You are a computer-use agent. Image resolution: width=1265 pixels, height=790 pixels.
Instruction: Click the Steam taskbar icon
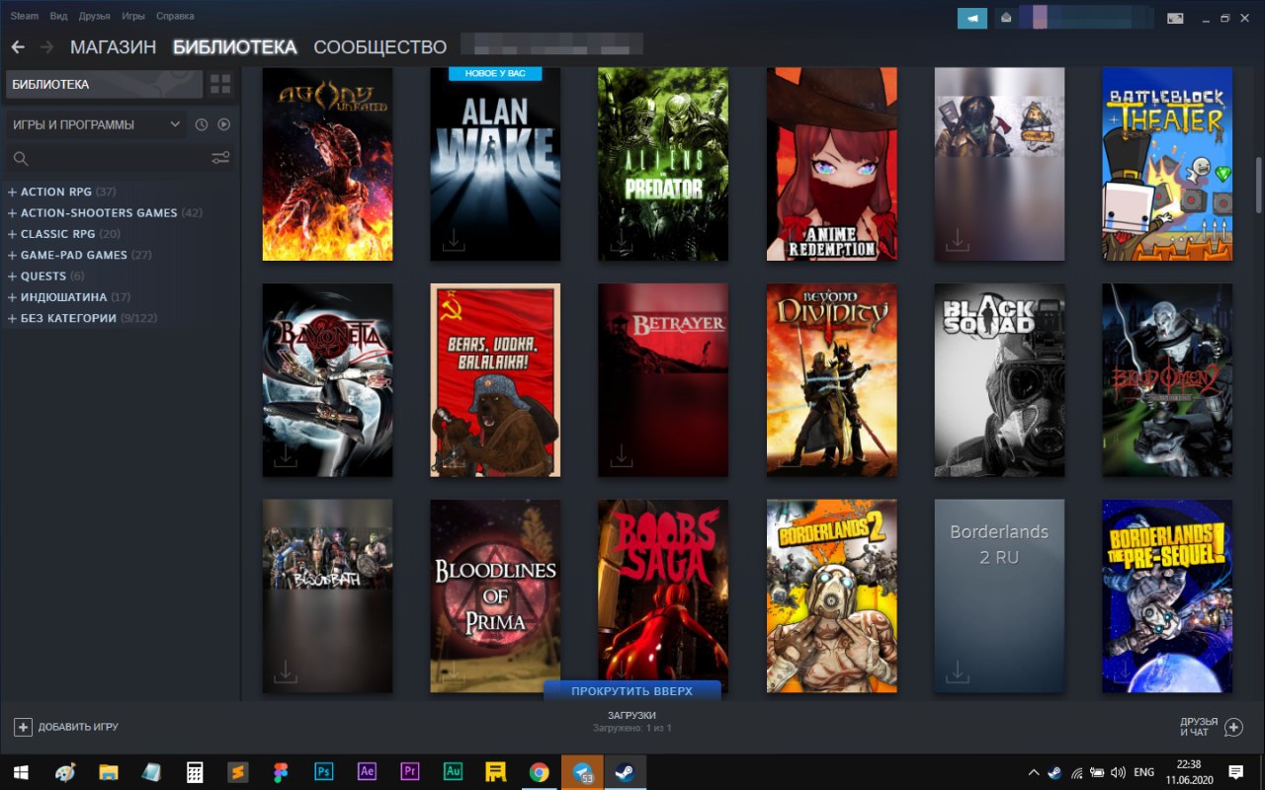pyautogui.click(x=625, y=771)
